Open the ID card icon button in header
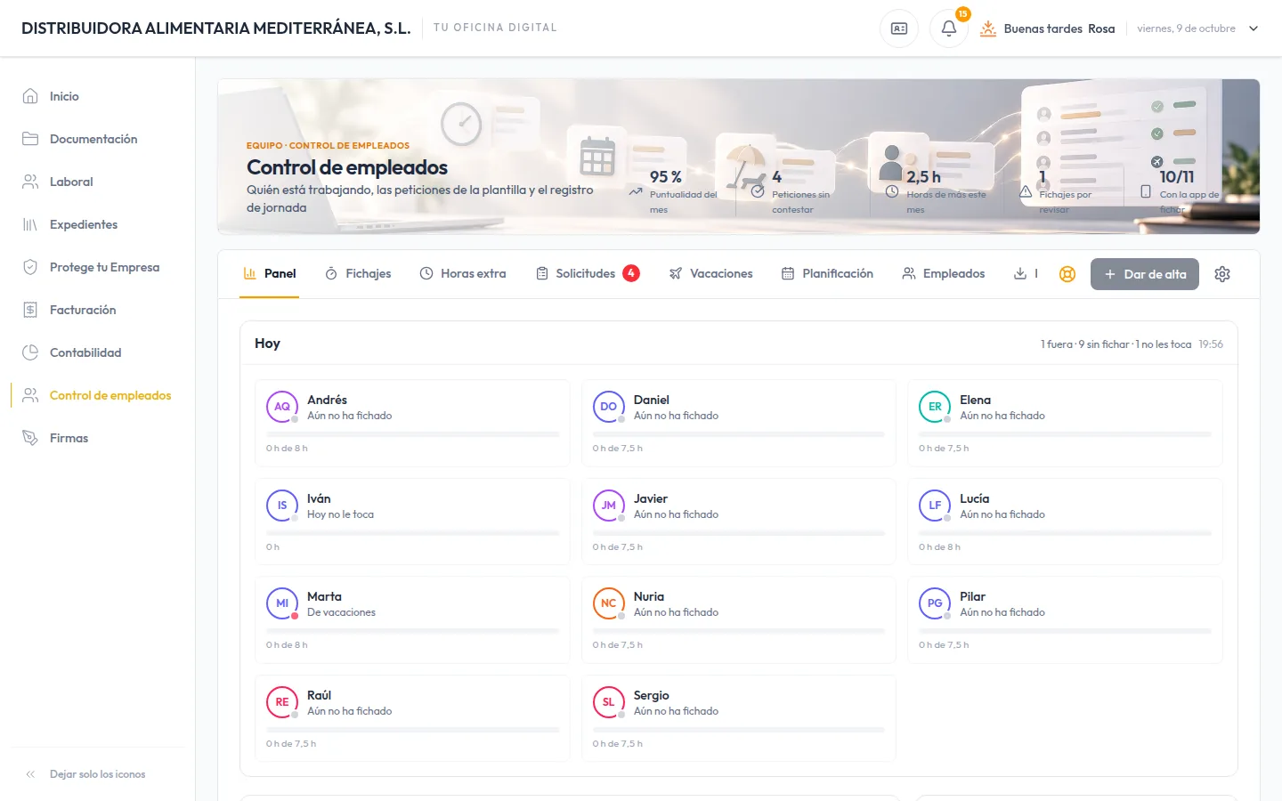1282x801 pixels. 899,28
